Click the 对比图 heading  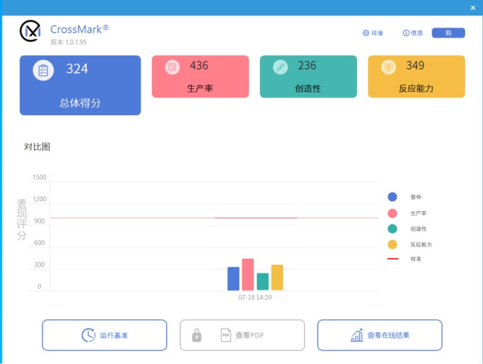(37, 147)
